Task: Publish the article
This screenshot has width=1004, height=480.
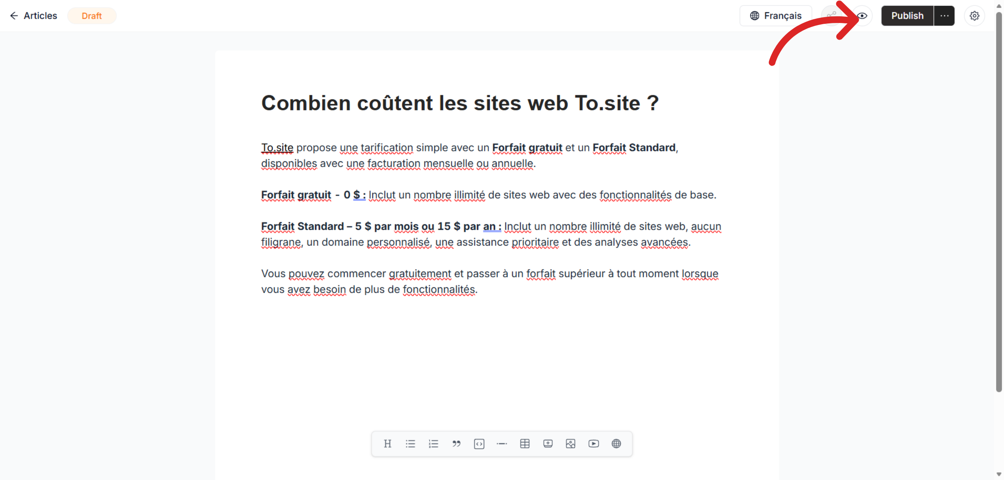Action: (x=907, y=15)
